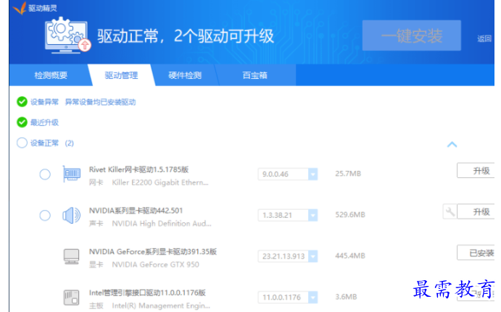Click the 529.6MB size value
The image size is (501, 312).
[350, 215]
